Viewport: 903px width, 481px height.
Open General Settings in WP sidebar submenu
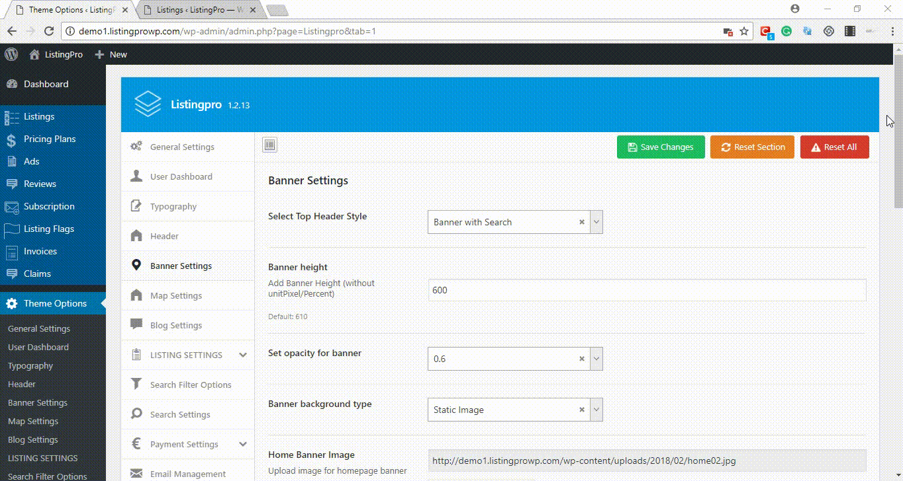coord(39,328)
